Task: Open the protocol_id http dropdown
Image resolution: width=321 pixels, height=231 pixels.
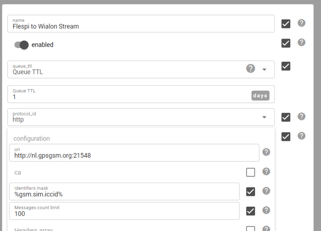Action: tap(141, 117)
